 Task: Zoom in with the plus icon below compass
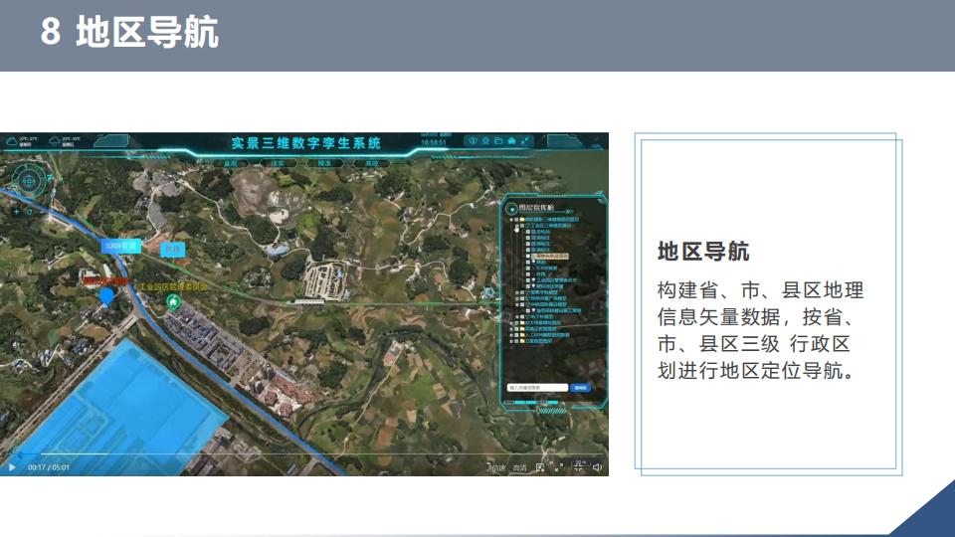click(17, 211)
